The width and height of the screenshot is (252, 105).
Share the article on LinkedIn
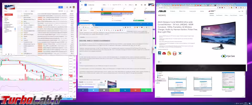pyautogui.click(x=125, y=90)
